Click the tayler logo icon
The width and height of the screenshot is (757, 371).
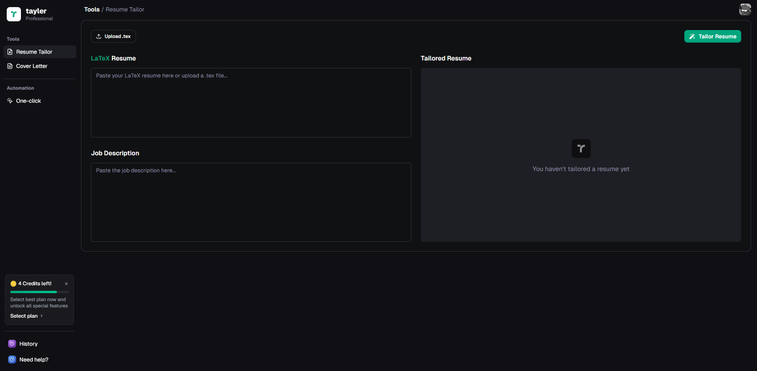(x=14, y=14)
